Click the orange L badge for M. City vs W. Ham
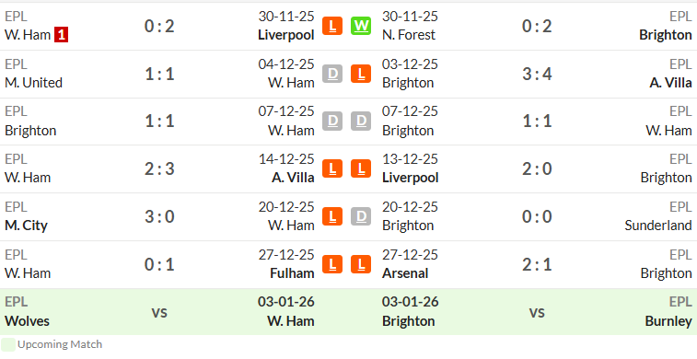Screen dimensions: 697x359 (x=332, y=216)
